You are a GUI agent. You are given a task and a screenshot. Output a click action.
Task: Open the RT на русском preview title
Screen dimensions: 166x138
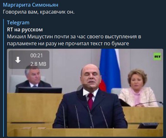(x=25, y=30)
